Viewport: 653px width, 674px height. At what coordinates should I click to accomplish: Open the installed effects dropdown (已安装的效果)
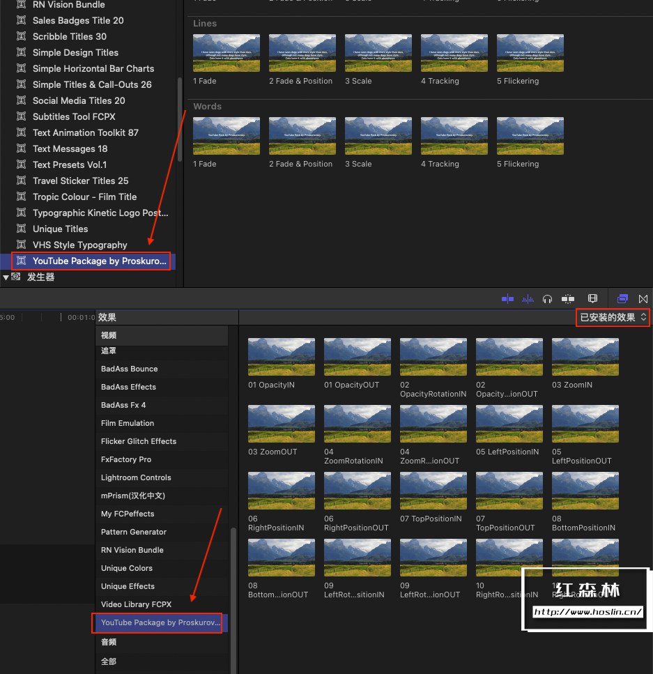point(613,317)
